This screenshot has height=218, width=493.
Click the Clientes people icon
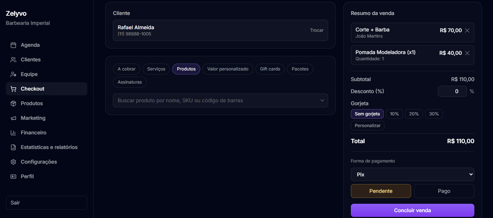tap(14, 60)
